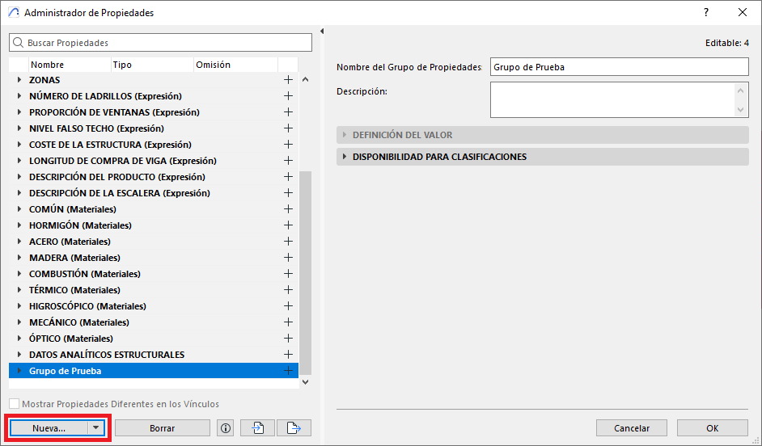The height and width of the screenshot is (446, 762).
Task: Click plus icon on Grupo de Prueba row
Action: click(288, 371)
